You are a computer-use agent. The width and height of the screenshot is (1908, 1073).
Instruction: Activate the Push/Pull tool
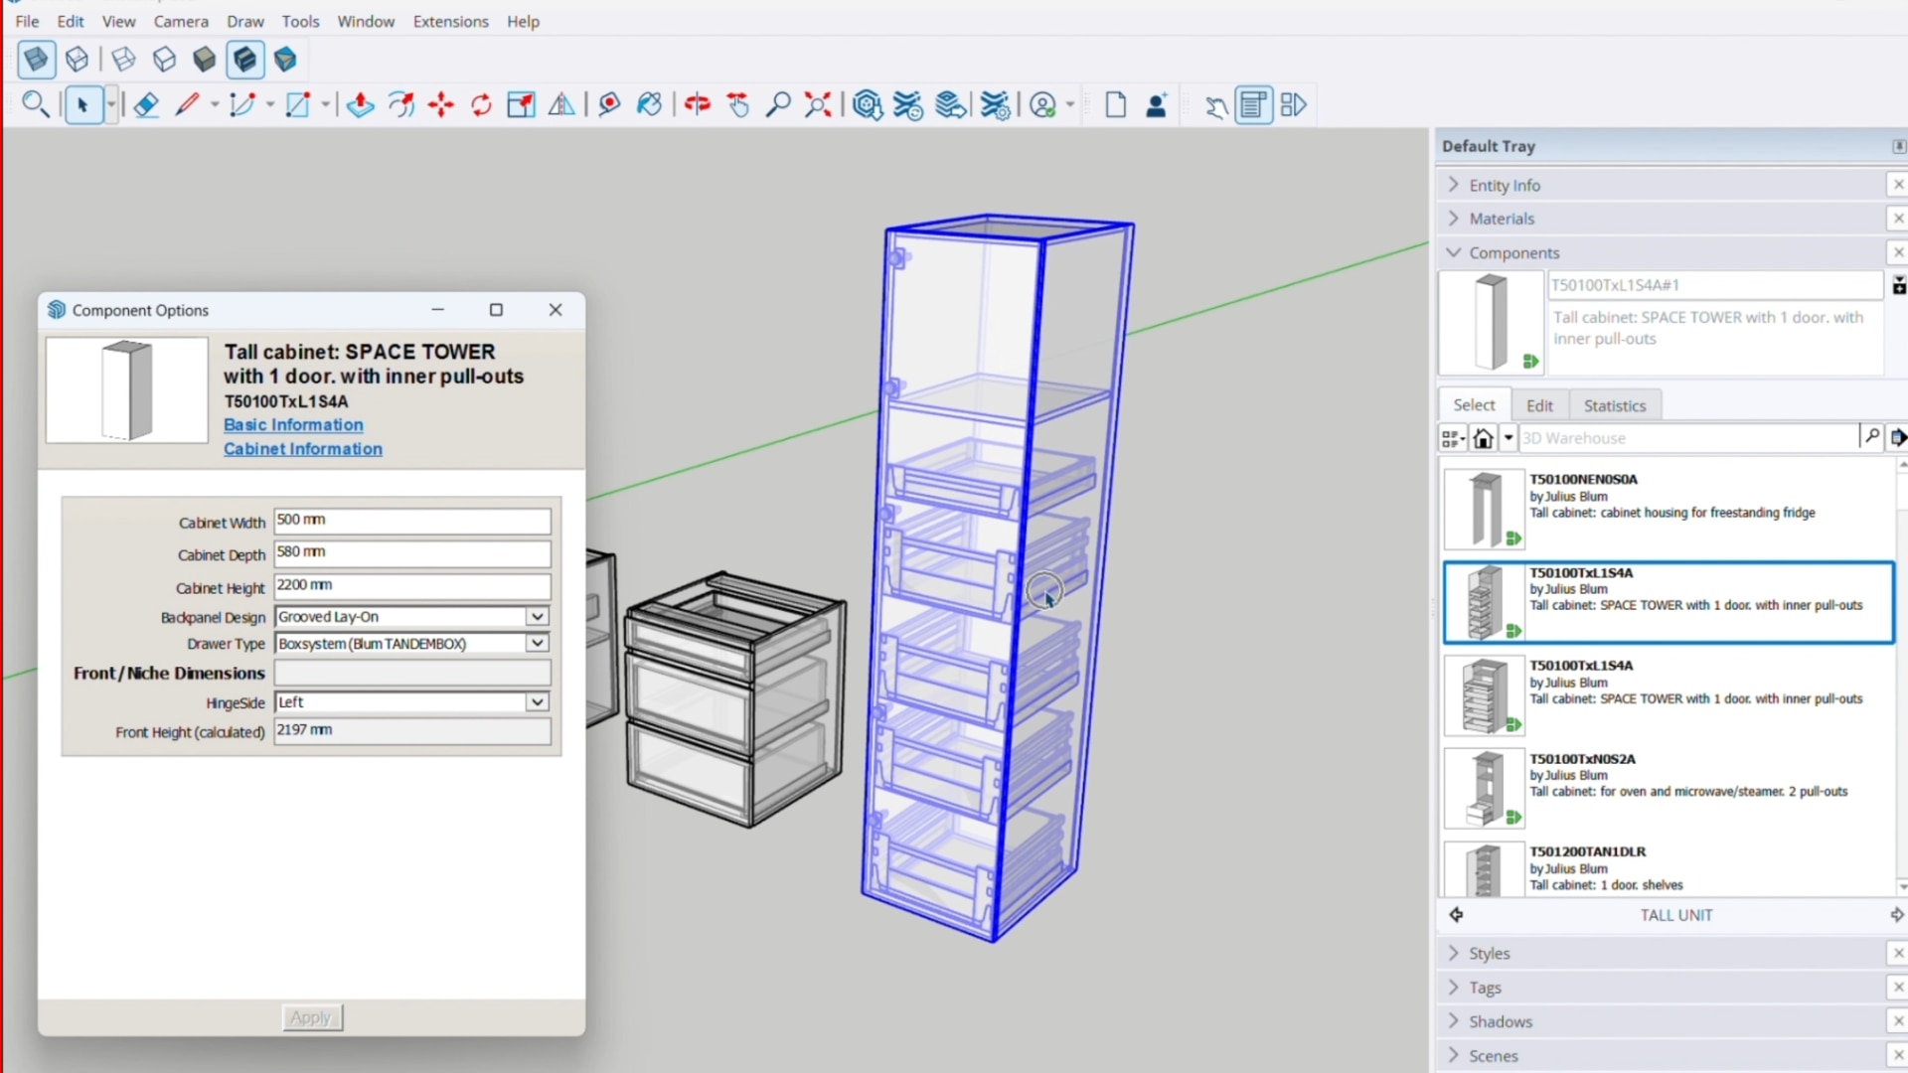coord(360,105)
